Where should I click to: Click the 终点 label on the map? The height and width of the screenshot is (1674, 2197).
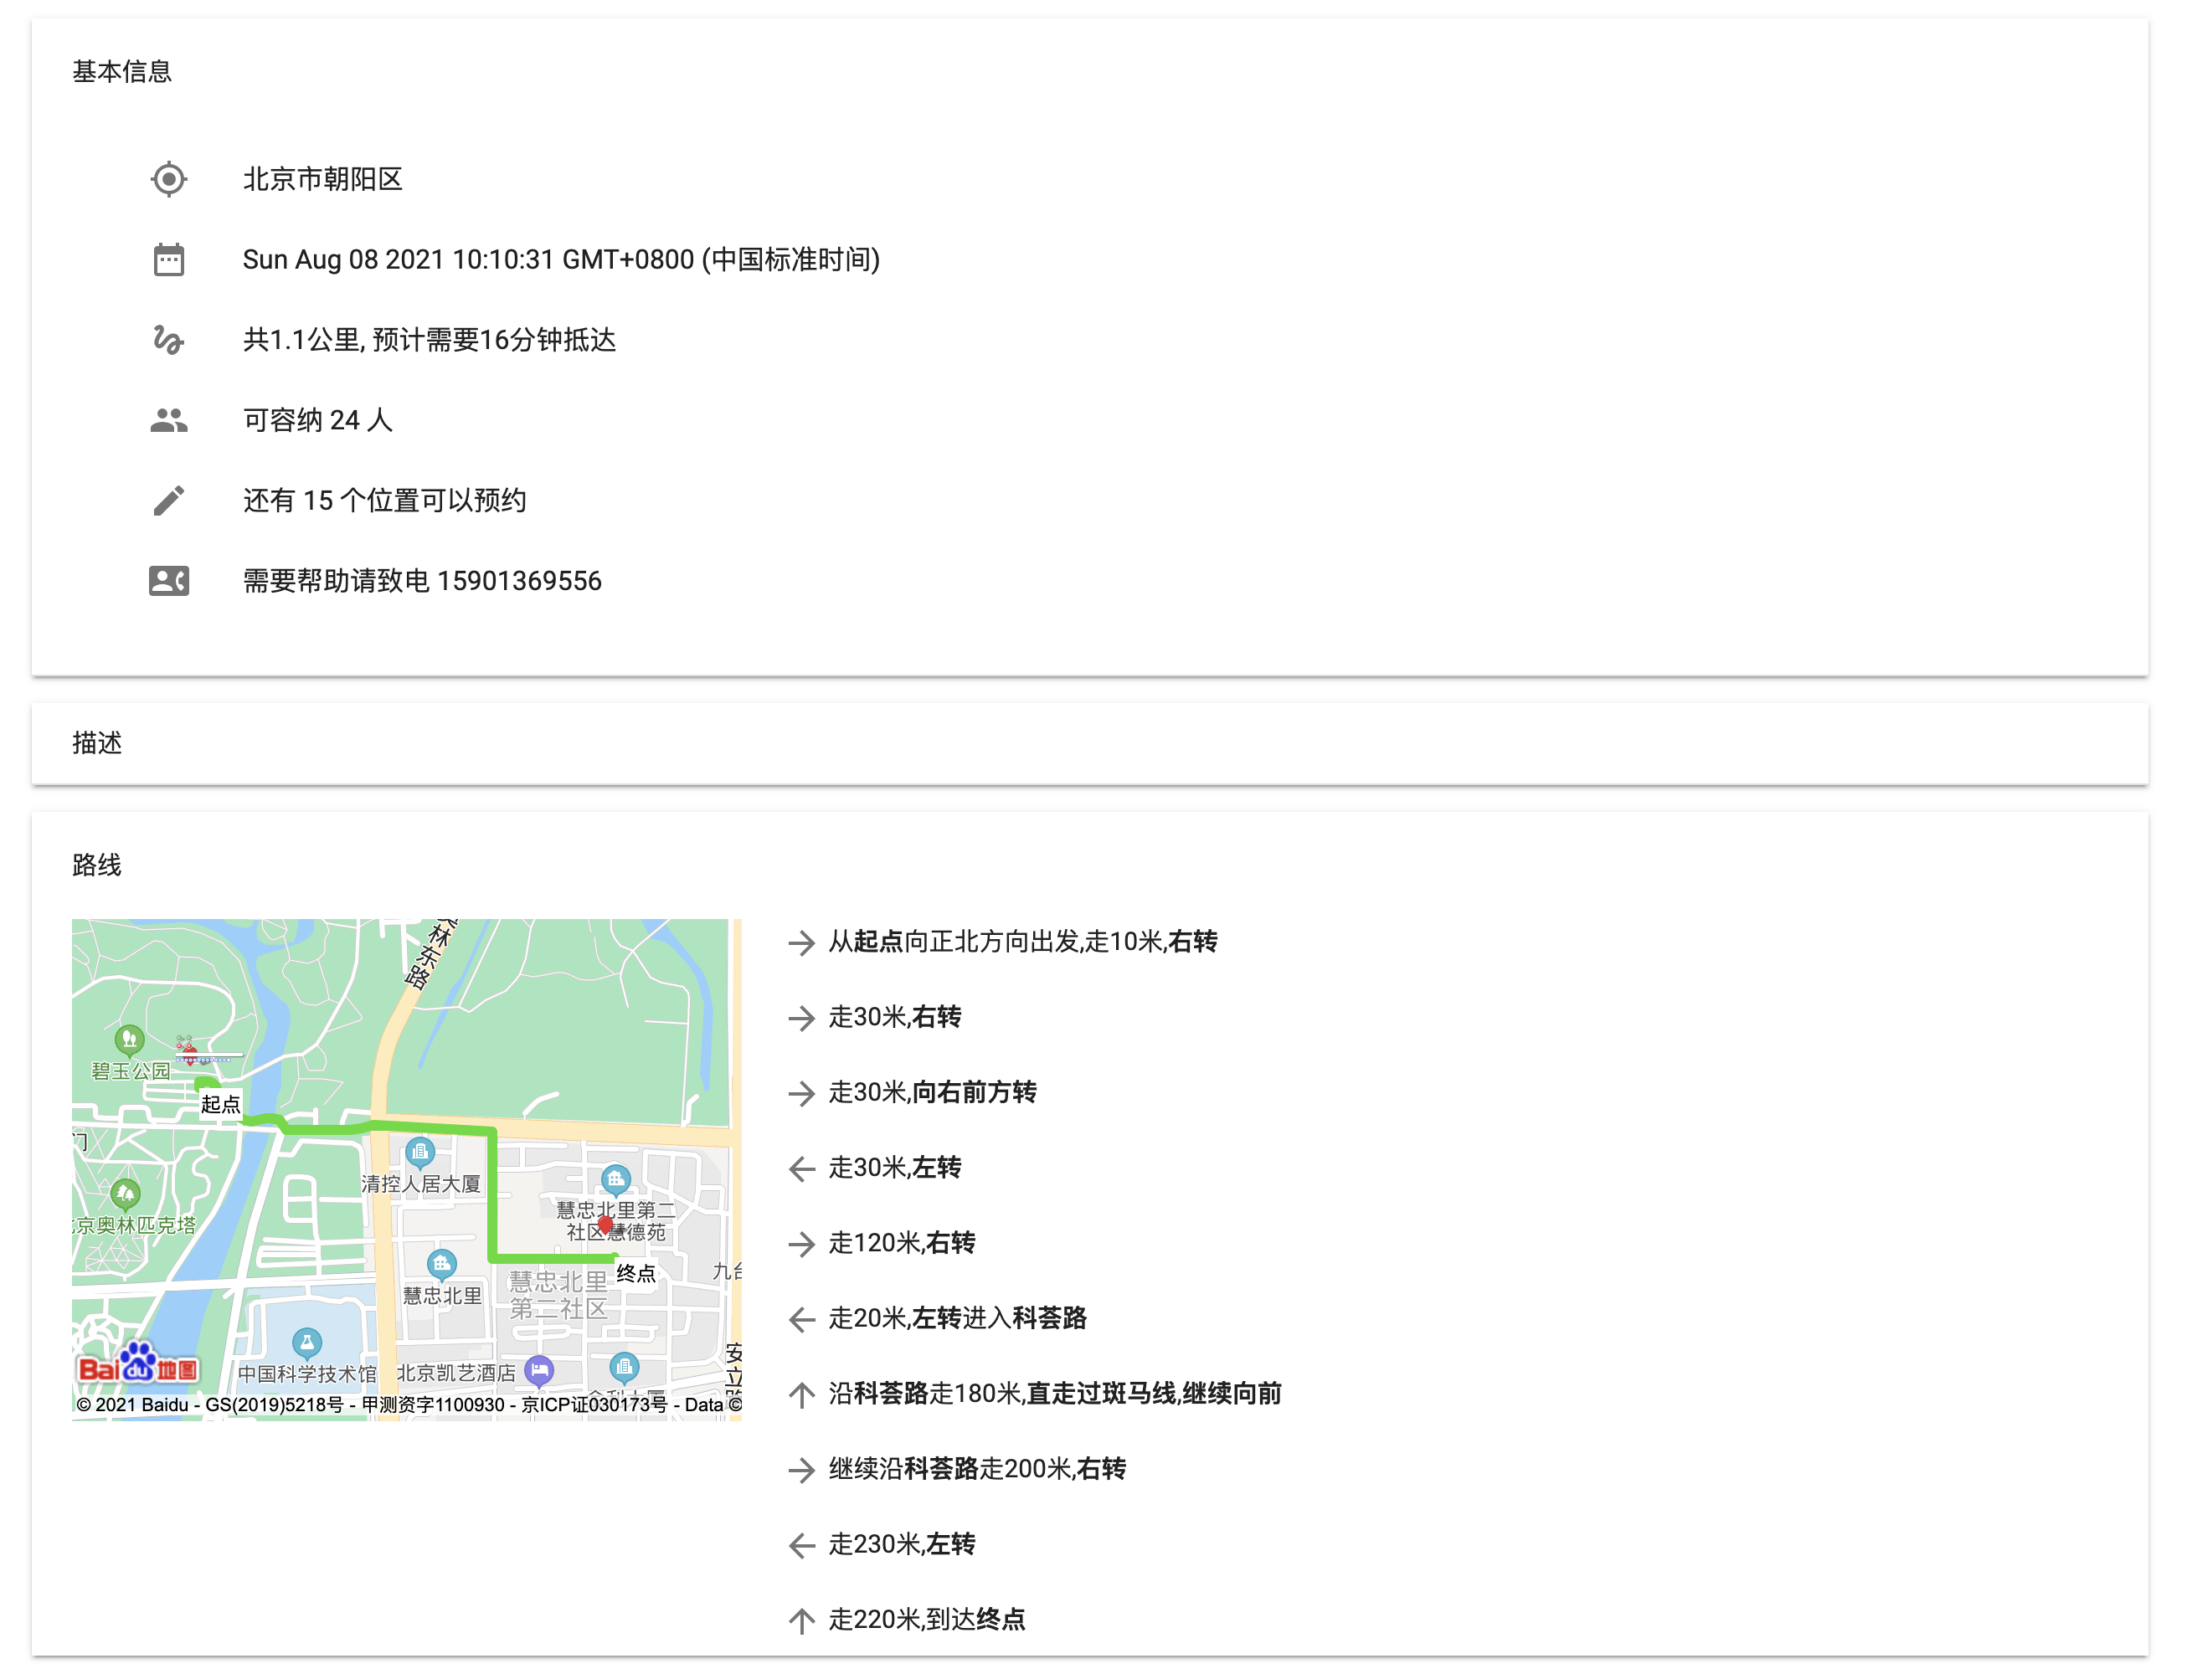point(636,1273)
